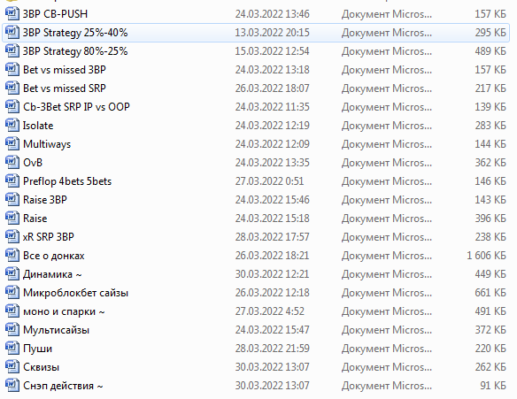The width and height of the screenshot is (517, 399).
Task: Click the Word icon beside Сквизы
Action: point(12,367)
